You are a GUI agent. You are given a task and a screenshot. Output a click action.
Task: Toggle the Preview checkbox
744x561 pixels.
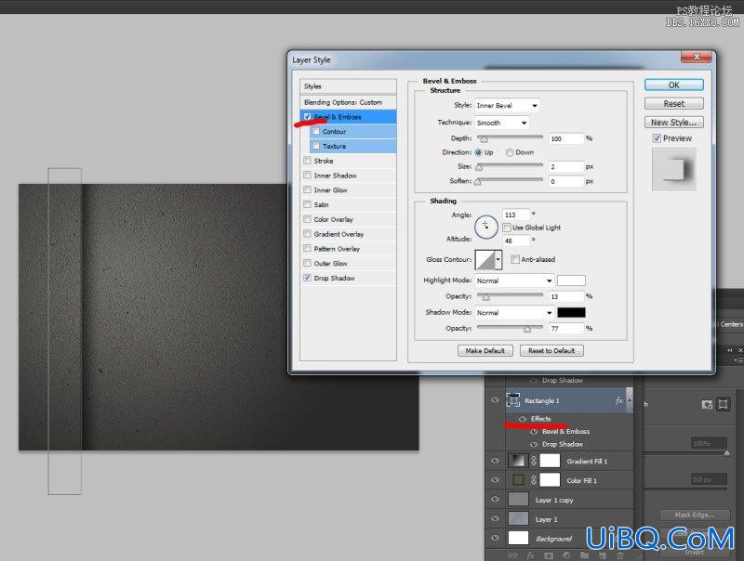[x=657, y=138]
